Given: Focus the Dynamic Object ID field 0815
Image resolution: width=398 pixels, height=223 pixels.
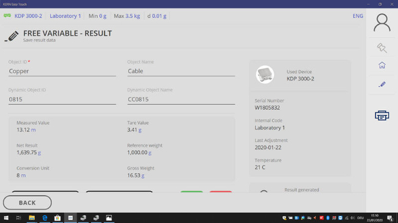Looking at the screenshot, I should 62,100.
